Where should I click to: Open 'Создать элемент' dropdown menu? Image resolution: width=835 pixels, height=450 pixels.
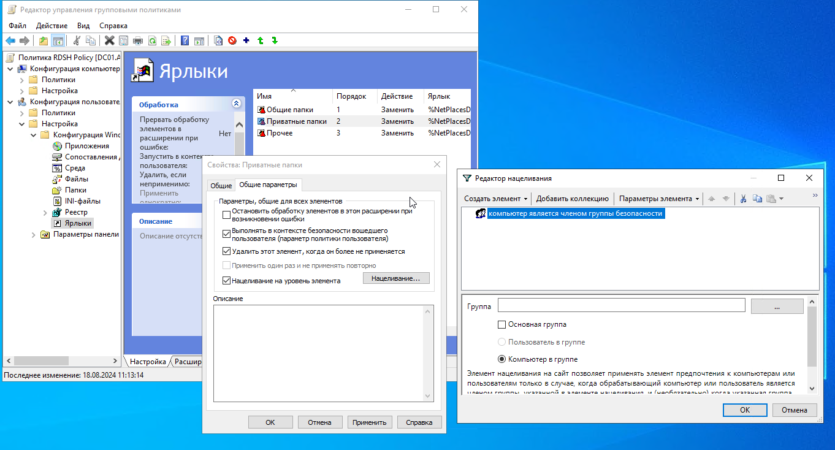[496, 199]
